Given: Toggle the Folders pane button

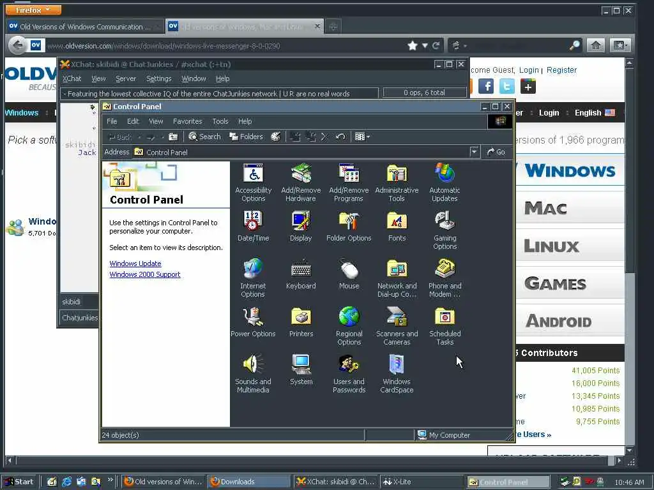Looking at the screenshot, I should coord(246,137).
